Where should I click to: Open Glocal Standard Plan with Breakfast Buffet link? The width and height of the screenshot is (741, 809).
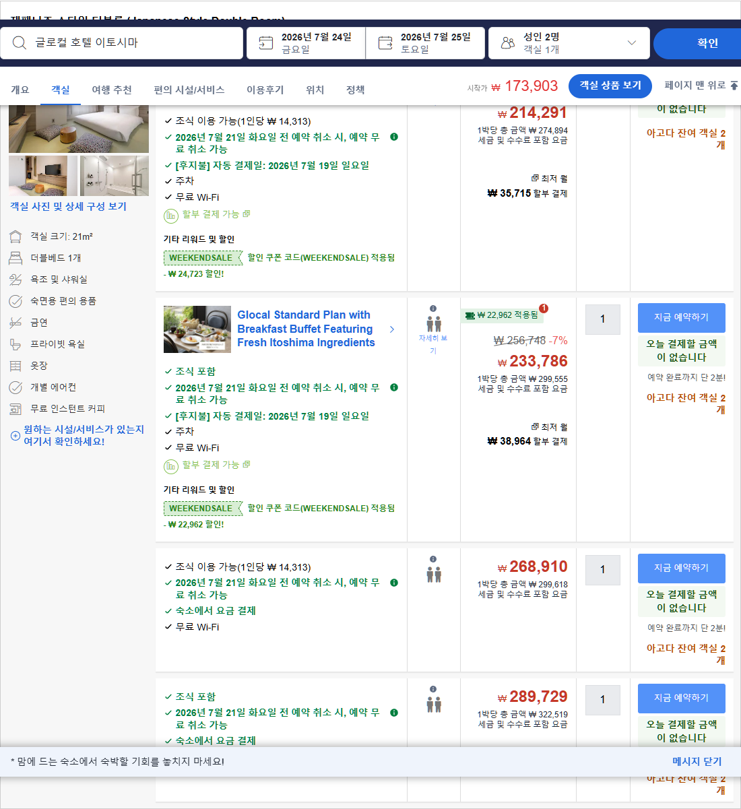pos(306,329)
